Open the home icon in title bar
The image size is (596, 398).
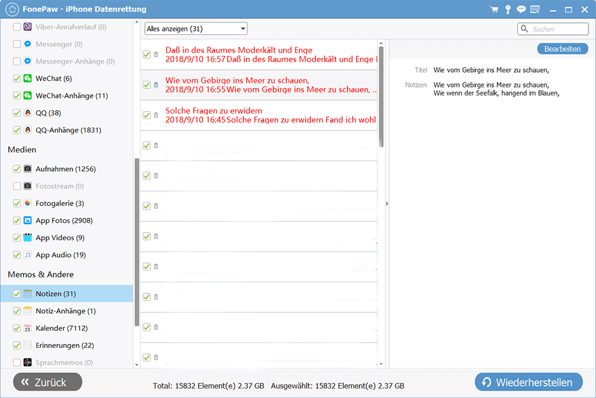point(12,9)
